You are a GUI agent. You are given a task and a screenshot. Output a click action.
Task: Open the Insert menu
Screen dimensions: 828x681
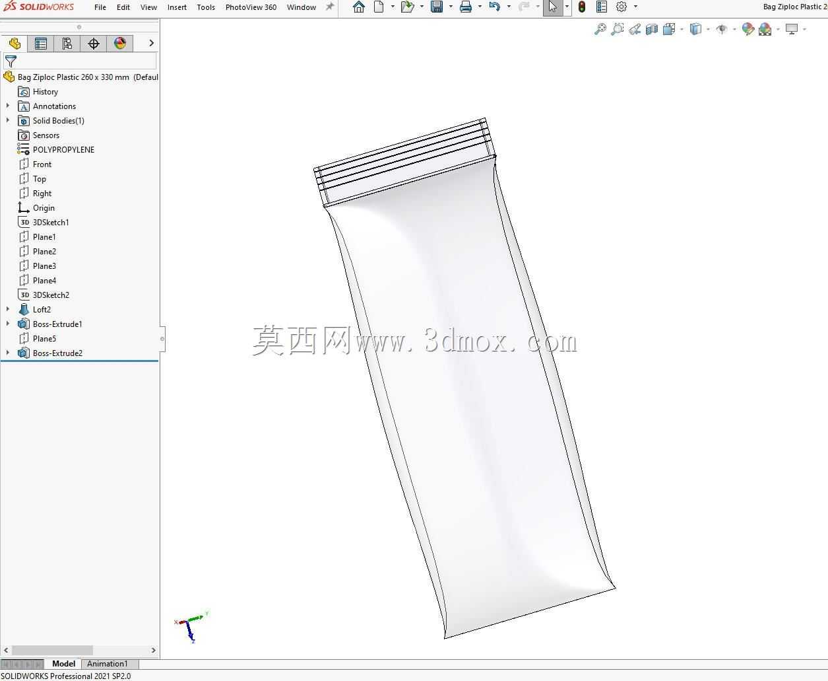pos(177,7)
